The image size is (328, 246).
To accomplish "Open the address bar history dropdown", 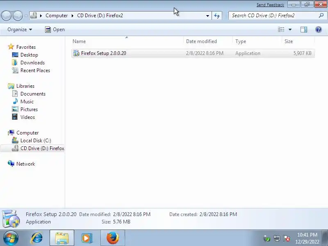I will click(x=207, y=16).
